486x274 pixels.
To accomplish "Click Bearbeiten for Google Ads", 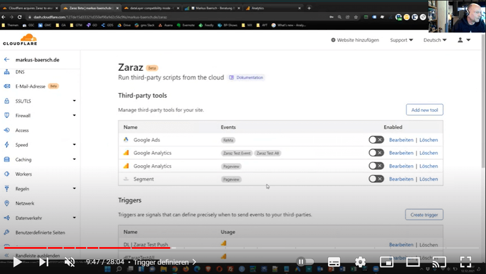I will click(x=401, y=140).
